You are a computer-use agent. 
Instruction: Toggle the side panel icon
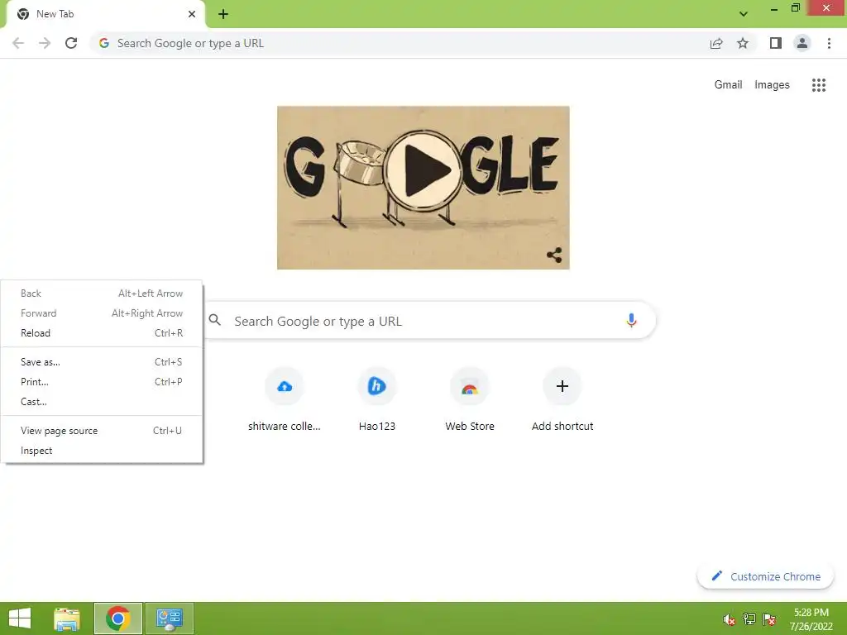[x=776, y=43]
